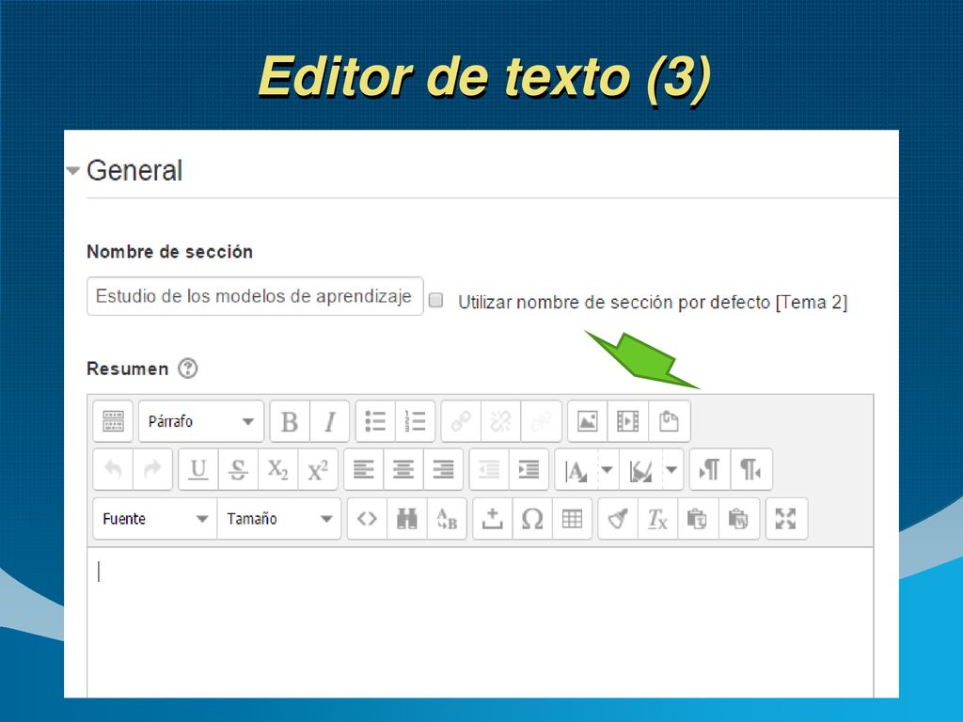Open the Fuente font family dropdown
963x722 pixels.
coord(155,519)
